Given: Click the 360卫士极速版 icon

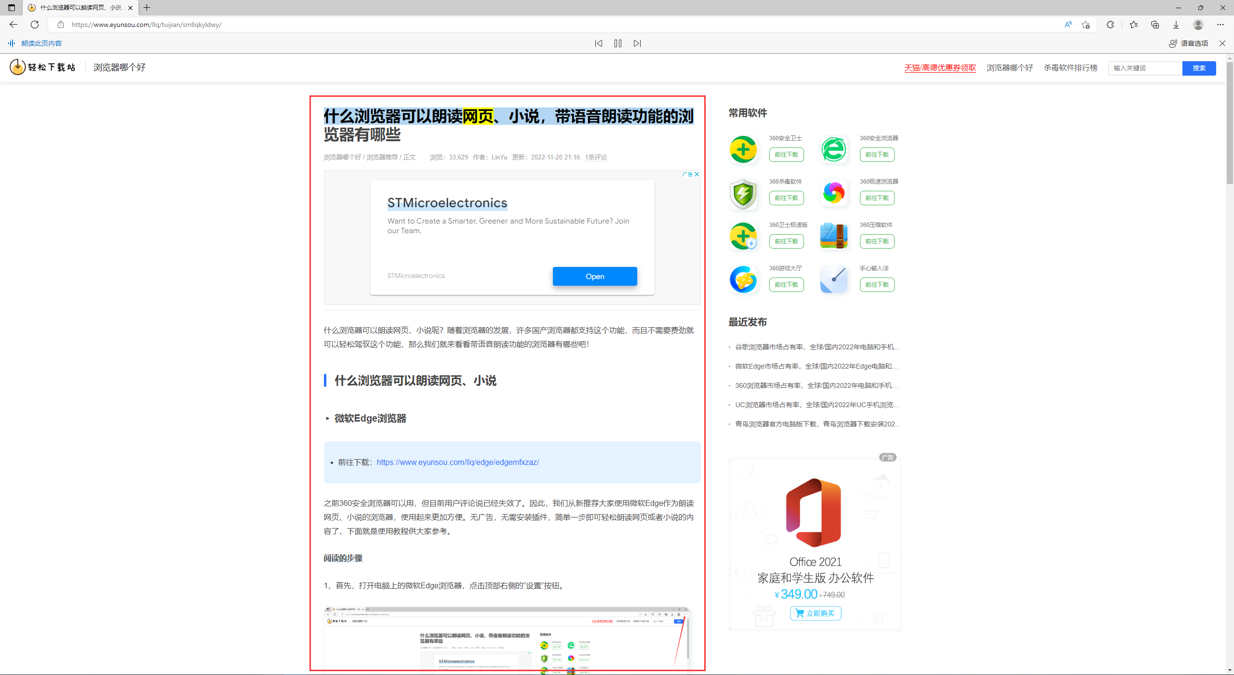Looking at the screenshot, I should tap(743, 236).
